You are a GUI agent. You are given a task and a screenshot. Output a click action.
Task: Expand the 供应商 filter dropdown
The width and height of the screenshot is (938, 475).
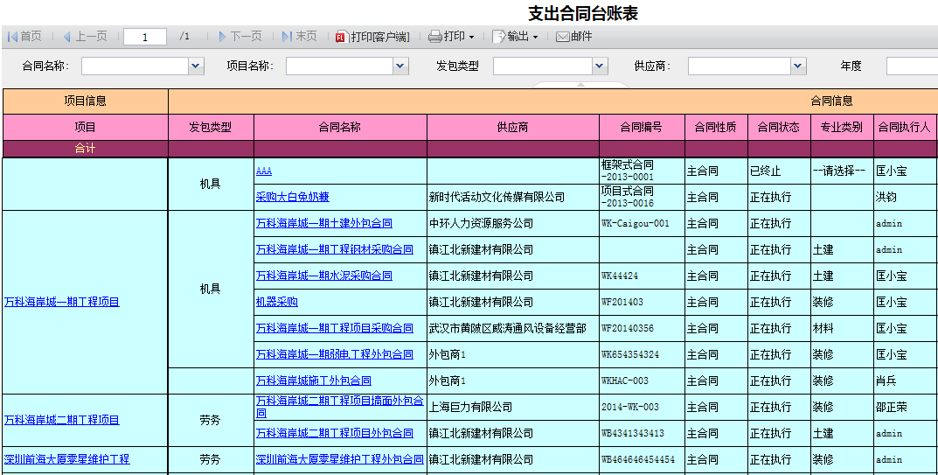798,66
